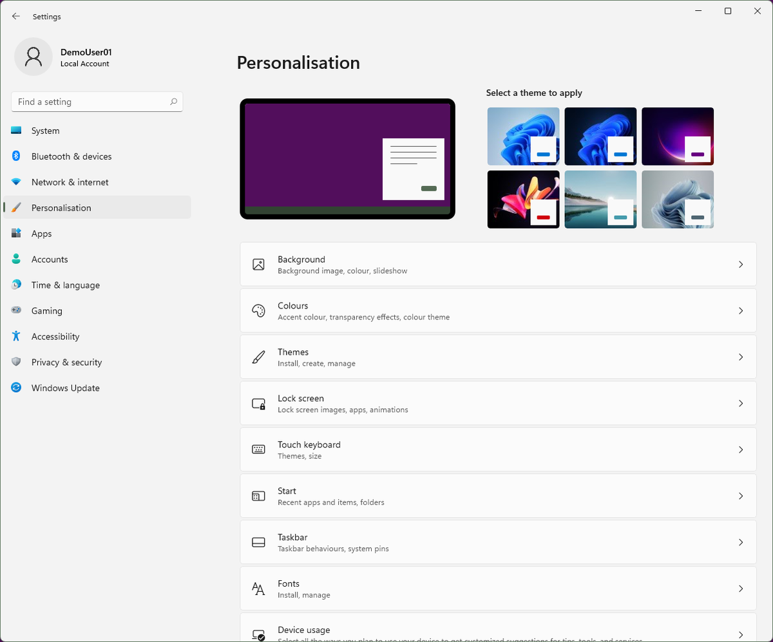Open Start recent apps row
The image size is (773, 642).
[x=498, y=496]
